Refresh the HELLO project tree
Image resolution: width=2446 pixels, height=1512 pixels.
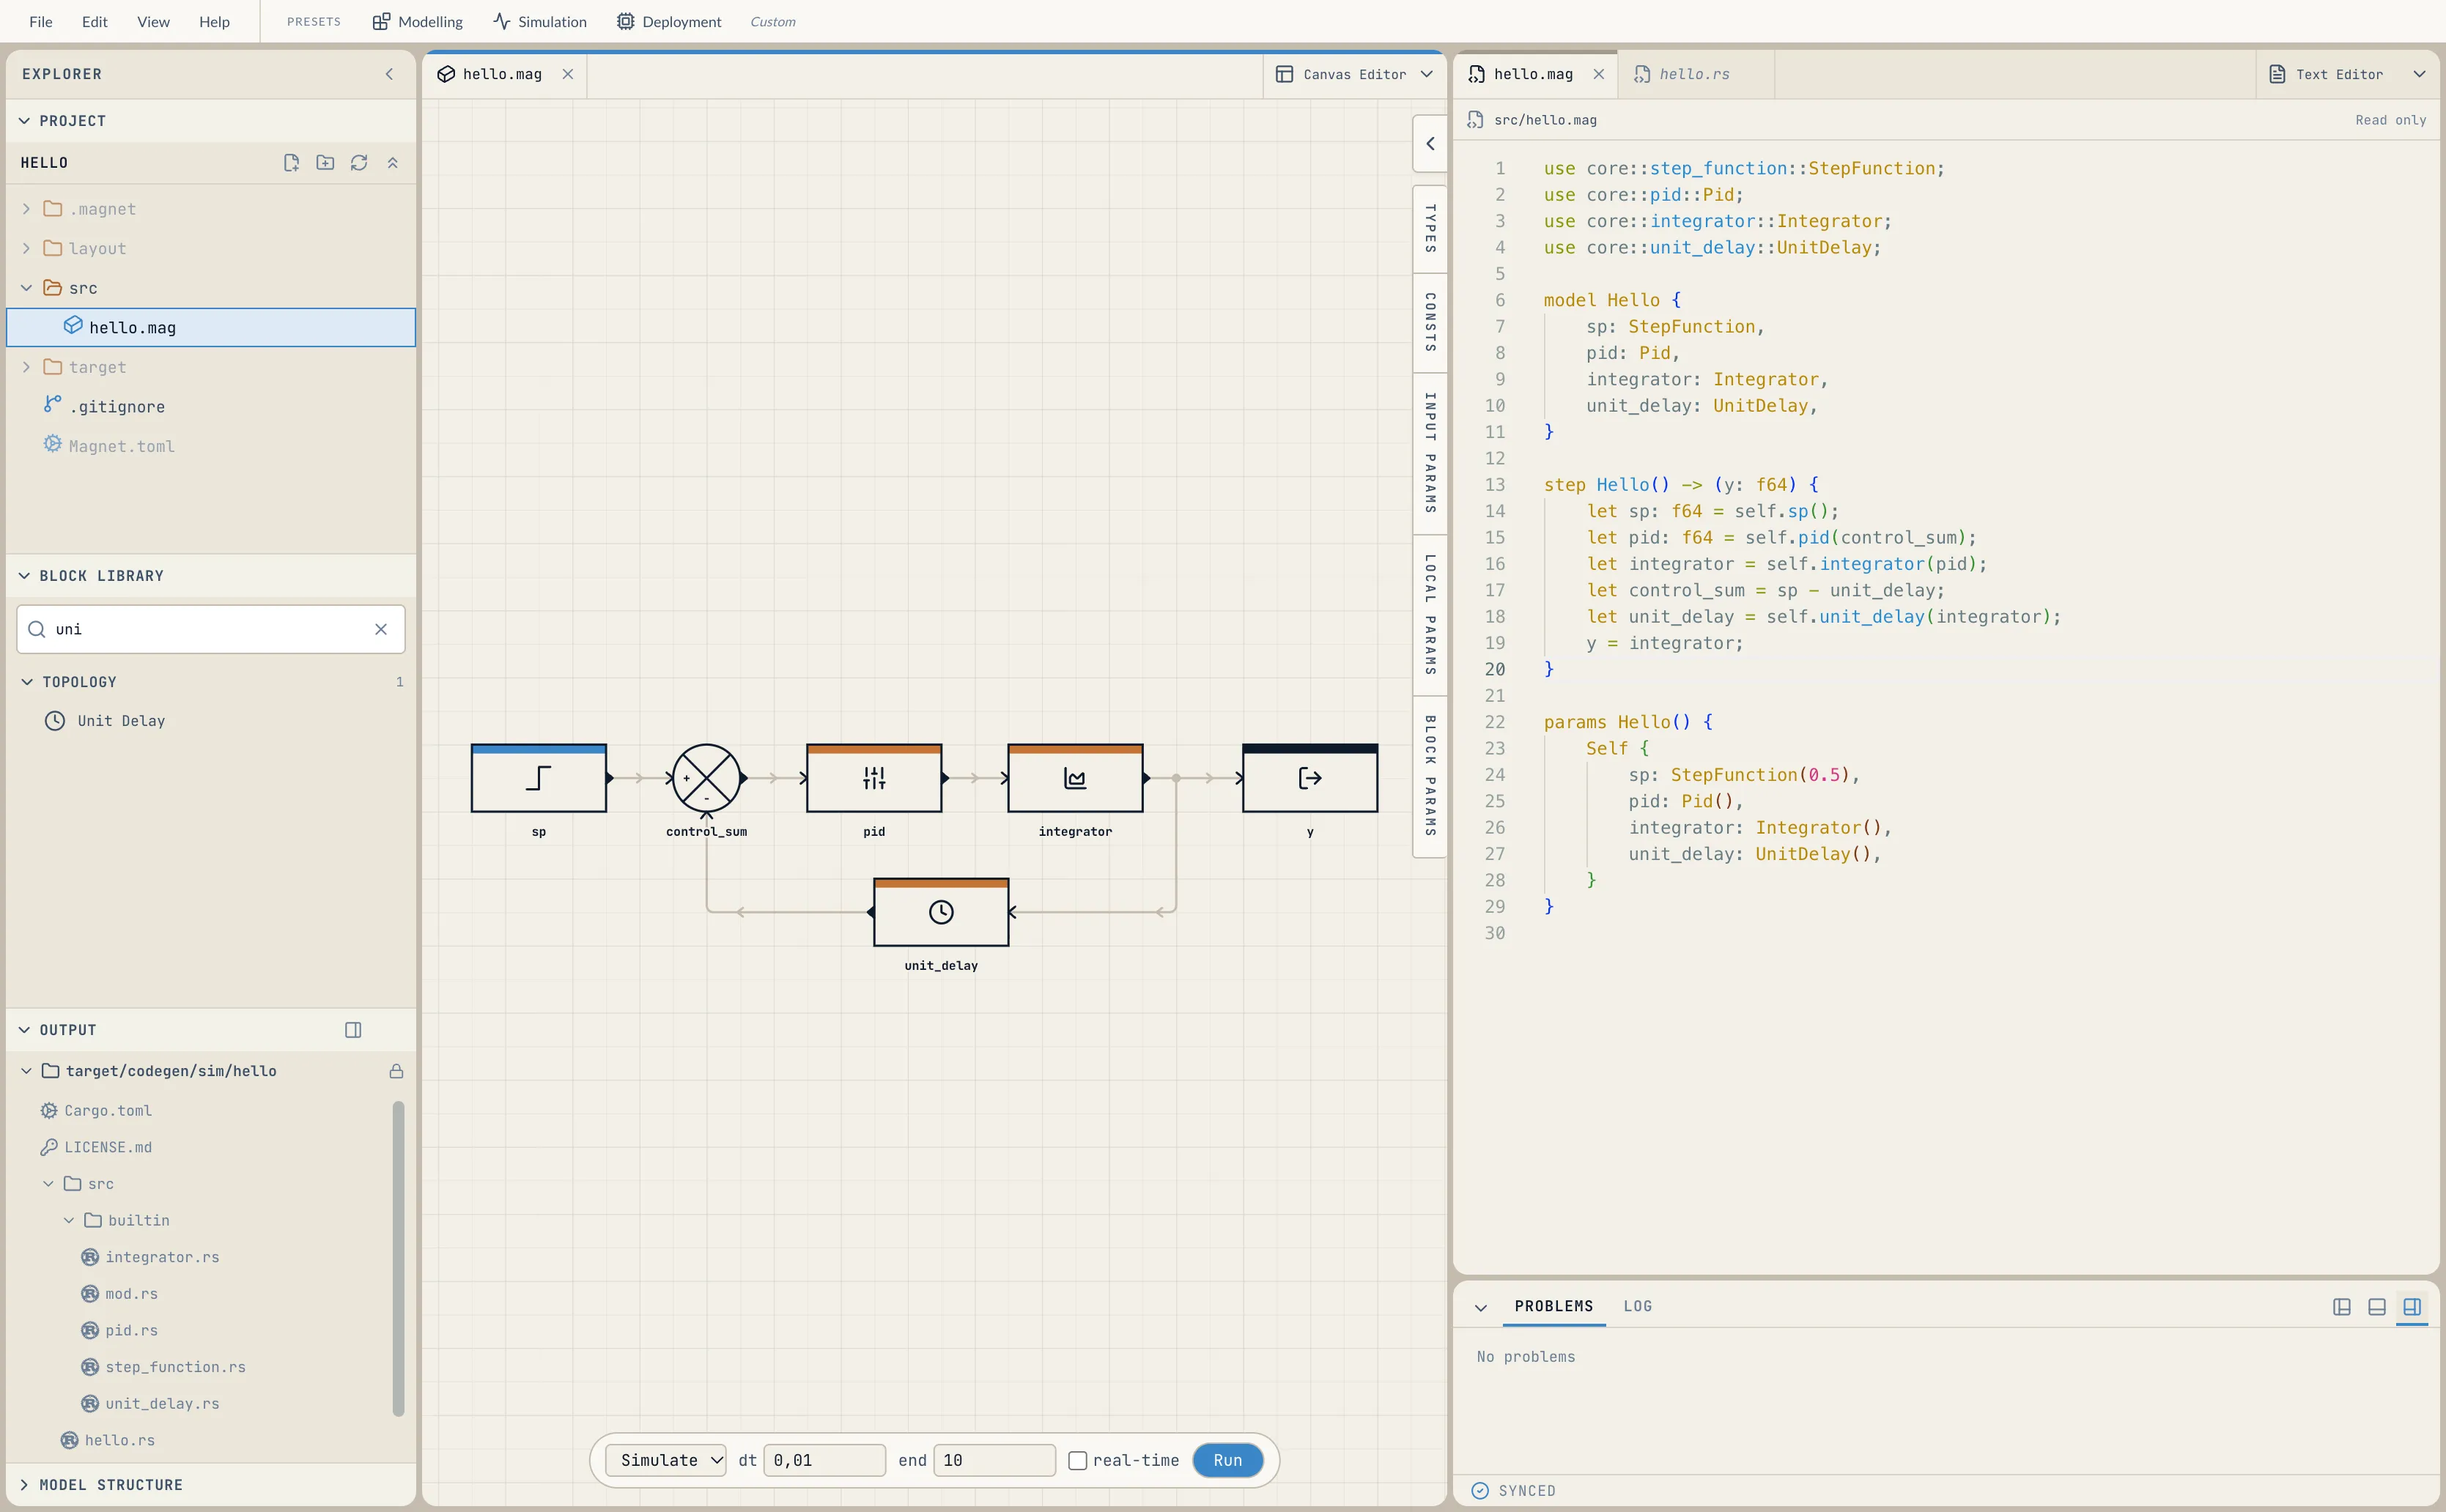pos(359,163)
